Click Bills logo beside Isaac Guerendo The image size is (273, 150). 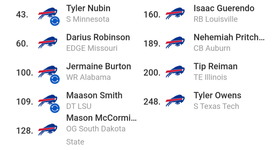[175, 13]
